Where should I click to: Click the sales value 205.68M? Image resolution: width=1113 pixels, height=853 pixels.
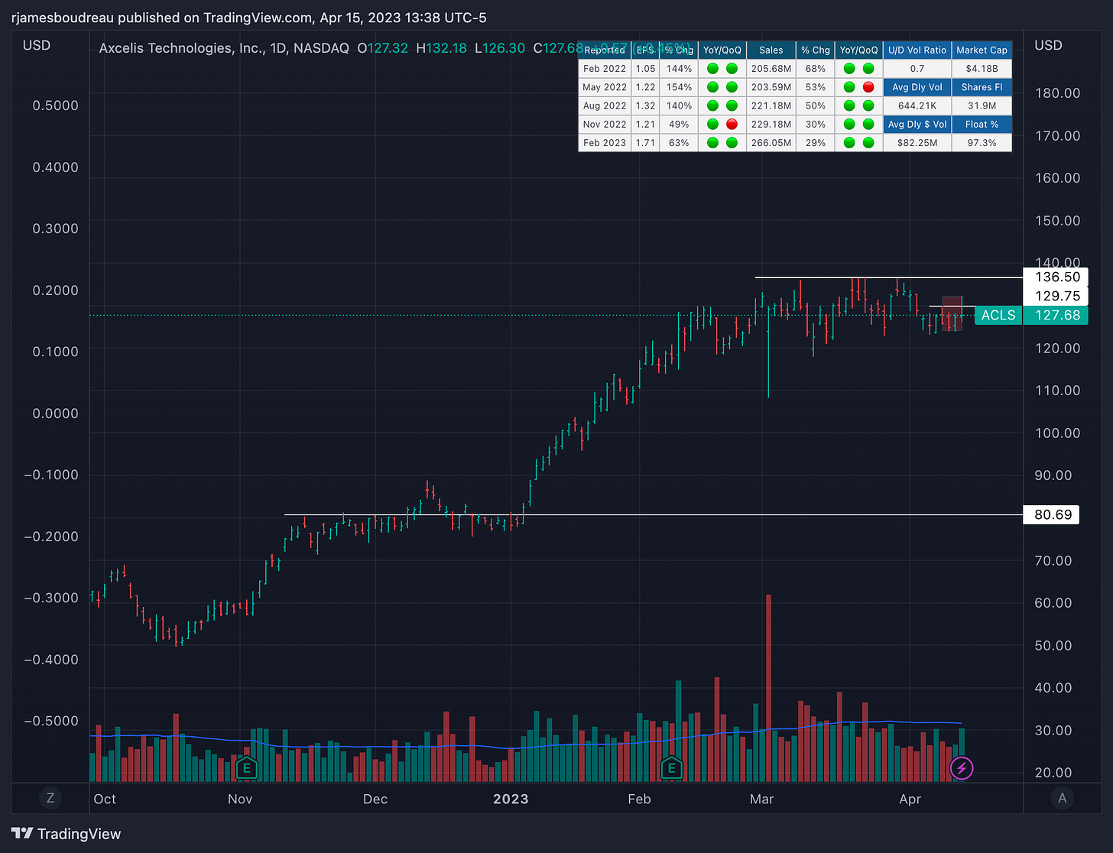pyautogui.click(x=771, y=68)
